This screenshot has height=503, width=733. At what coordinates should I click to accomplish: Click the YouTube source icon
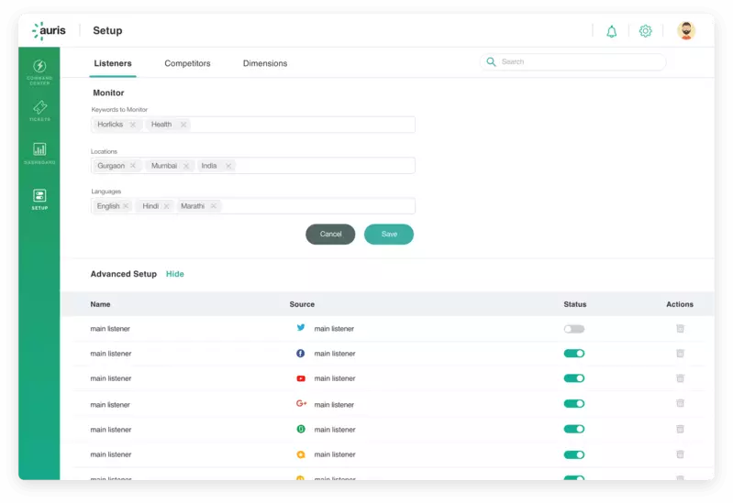point(301,378)
